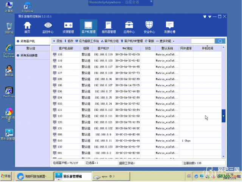242x182 pixels.
Task: Click 设为超级工作站 toolbar button
Action: [87, 41]
